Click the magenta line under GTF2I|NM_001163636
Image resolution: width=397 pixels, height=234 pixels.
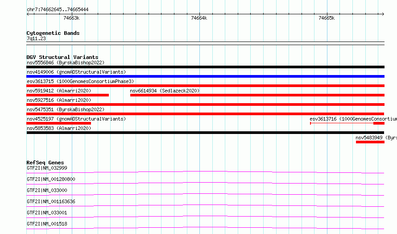[205, 205]
